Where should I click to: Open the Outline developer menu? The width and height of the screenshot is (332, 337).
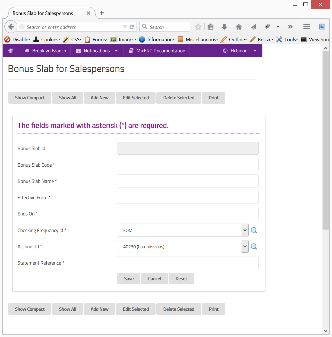(234, 40)
